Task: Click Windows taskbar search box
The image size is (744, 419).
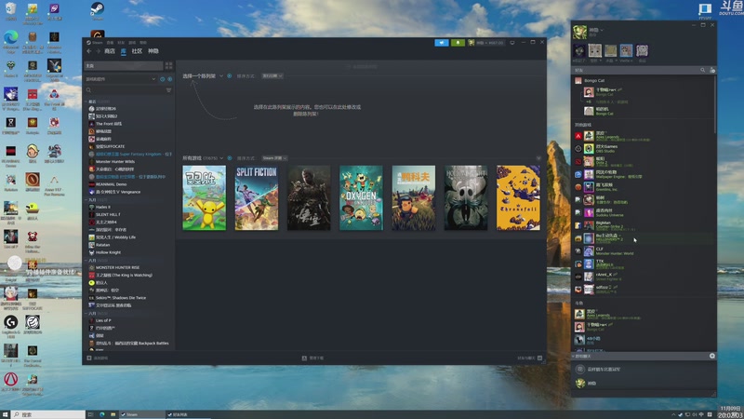Action: [48, 414]
